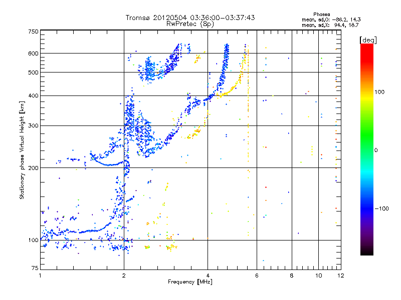Click the 'mean, sd,O: -86.2, 14.3' text

pos(331,19)
